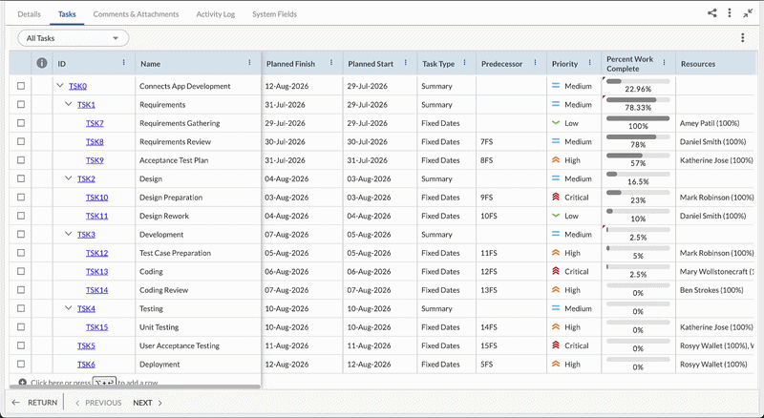The height and width of the screenshot is (418, 764).
Task: Open the TSK13 task link
Action: [x=97, y=271]
